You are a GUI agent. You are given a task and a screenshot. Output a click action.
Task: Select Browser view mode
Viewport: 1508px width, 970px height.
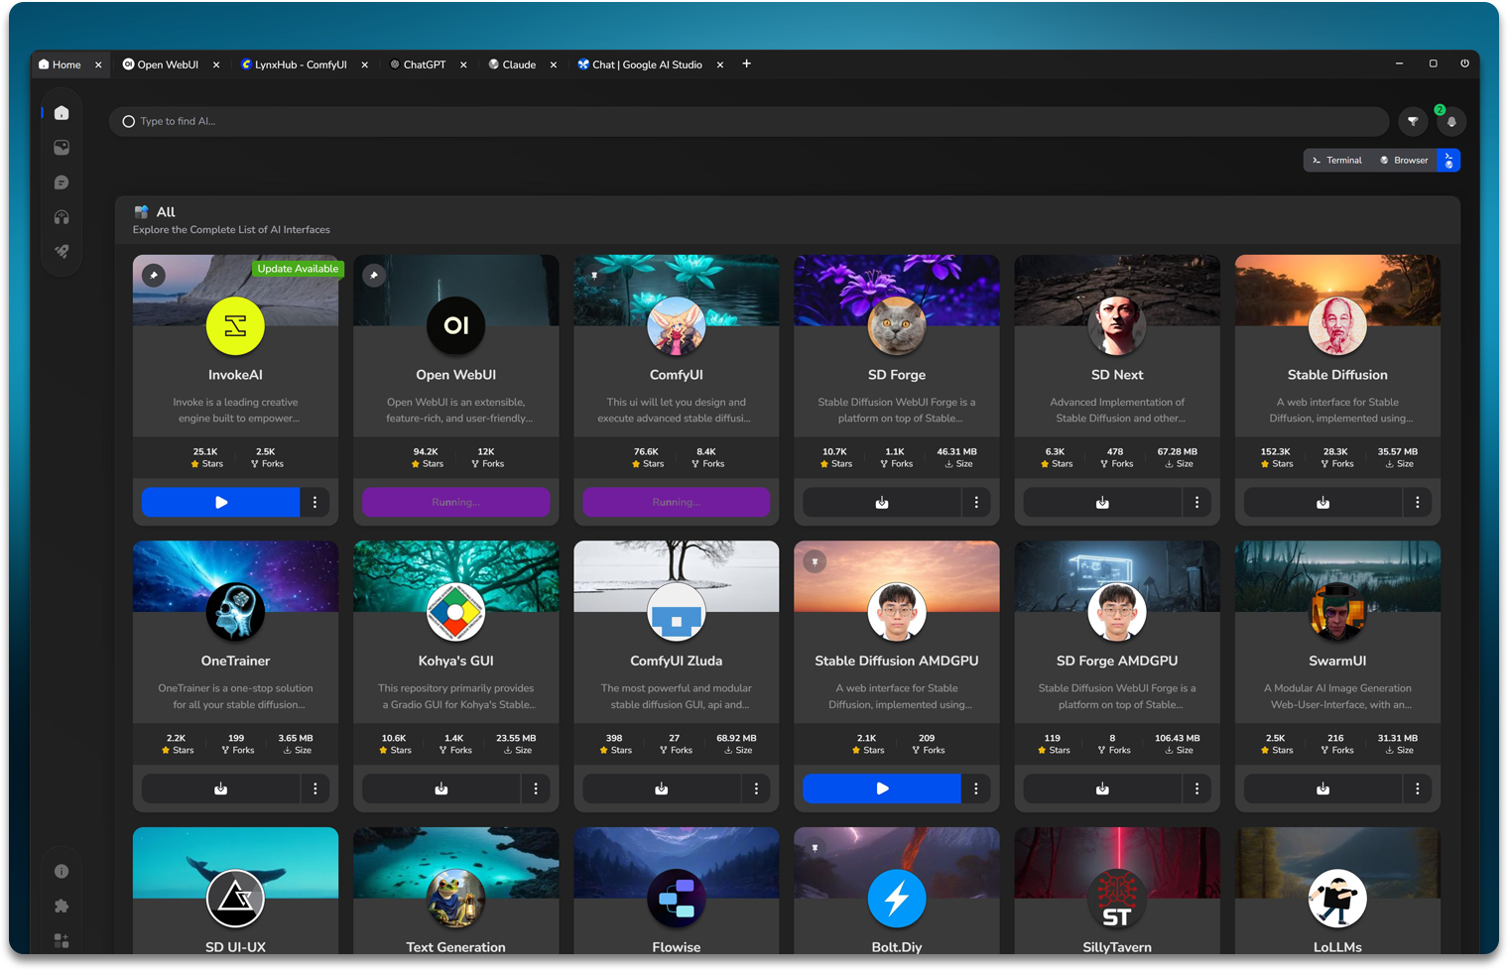coord(1404,160)
